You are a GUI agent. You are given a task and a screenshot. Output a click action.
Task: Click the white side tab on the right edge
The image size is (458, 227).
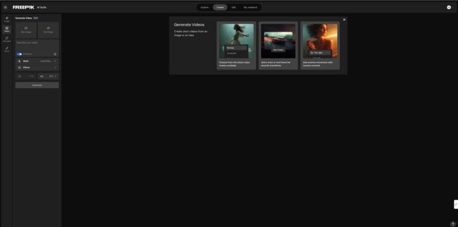[456, 204]
